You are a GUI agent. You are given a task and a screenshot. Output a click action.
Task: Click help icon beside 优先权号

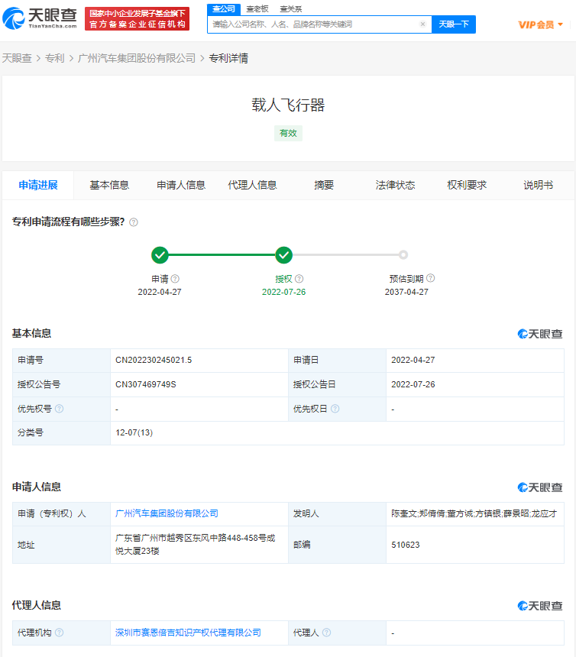click(x=59, y=409)
